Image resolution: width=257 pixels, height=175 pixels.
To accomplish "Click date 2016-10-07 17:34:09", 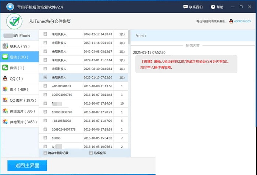I will point(98,103).
